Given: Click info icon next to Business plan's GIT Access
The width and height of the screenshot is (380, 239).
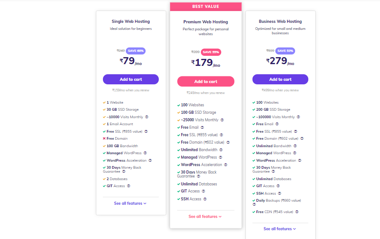Looking at the screenshot, I should (278, 186).
